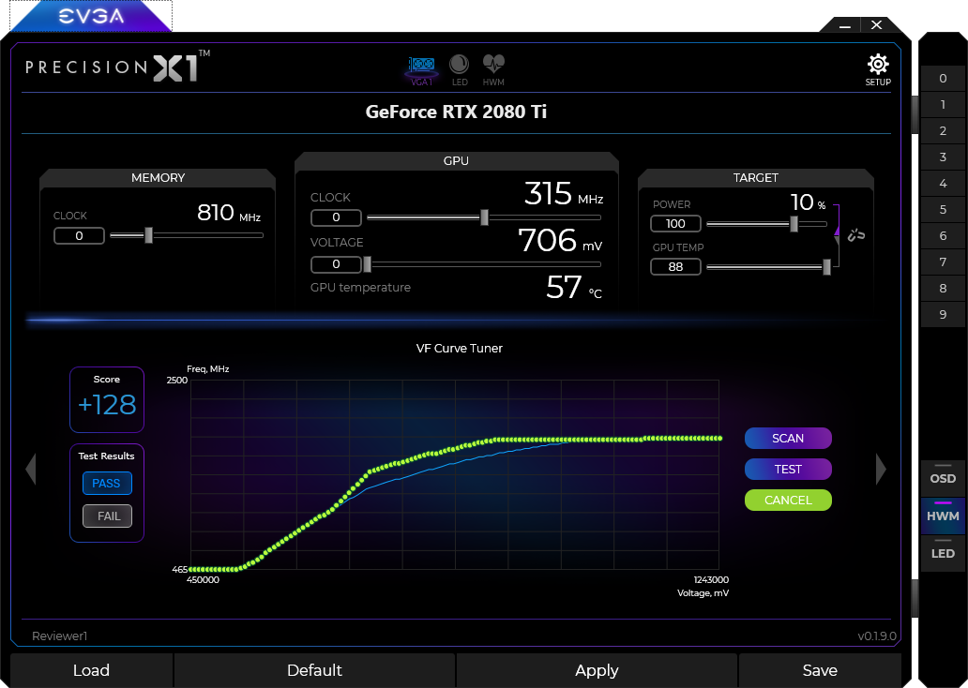This screenshot has width=968, height=688.
Task: Click Apply to apply settings
Action: click(x=597, y=670)
